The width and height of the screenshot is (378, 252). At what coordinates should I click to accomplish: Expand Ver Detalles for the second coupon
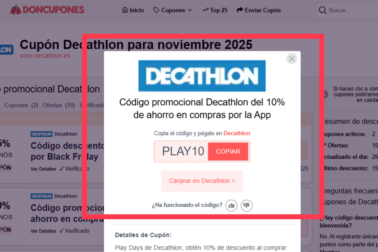pyautogui.click(x=43, y=231)
